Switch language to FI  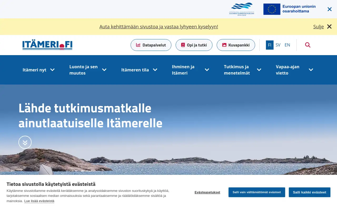270,45
